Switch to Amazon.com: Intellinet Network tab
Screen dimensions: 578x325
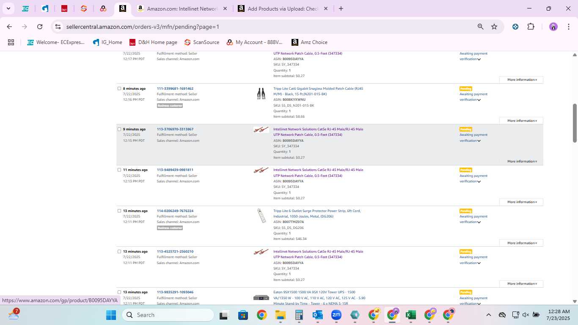(183, 8)
